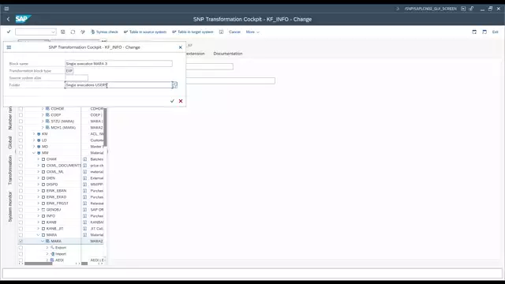
Task: Click info icon in DIEN row
Action: pyautogui.click(x=85, y=178)
